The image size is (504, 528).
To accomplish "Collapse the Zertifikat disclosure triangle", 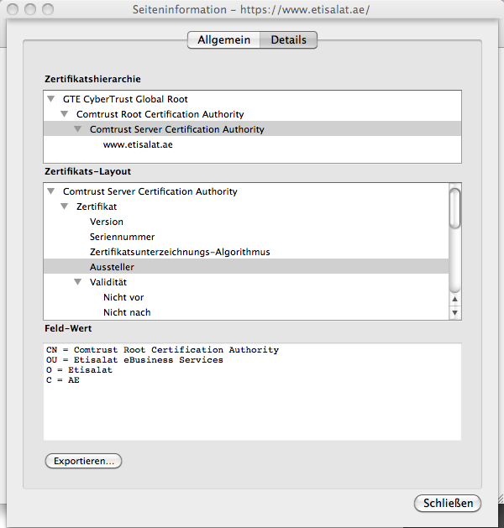I will tap(65, 206).
